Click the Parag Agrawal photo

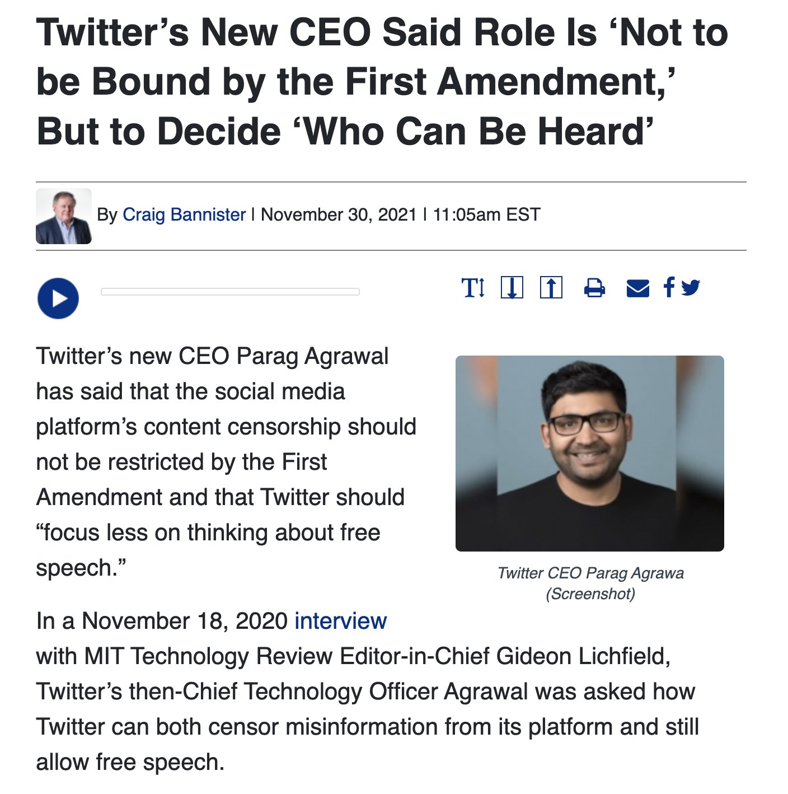pyautogui.click(x=590, y=454)
